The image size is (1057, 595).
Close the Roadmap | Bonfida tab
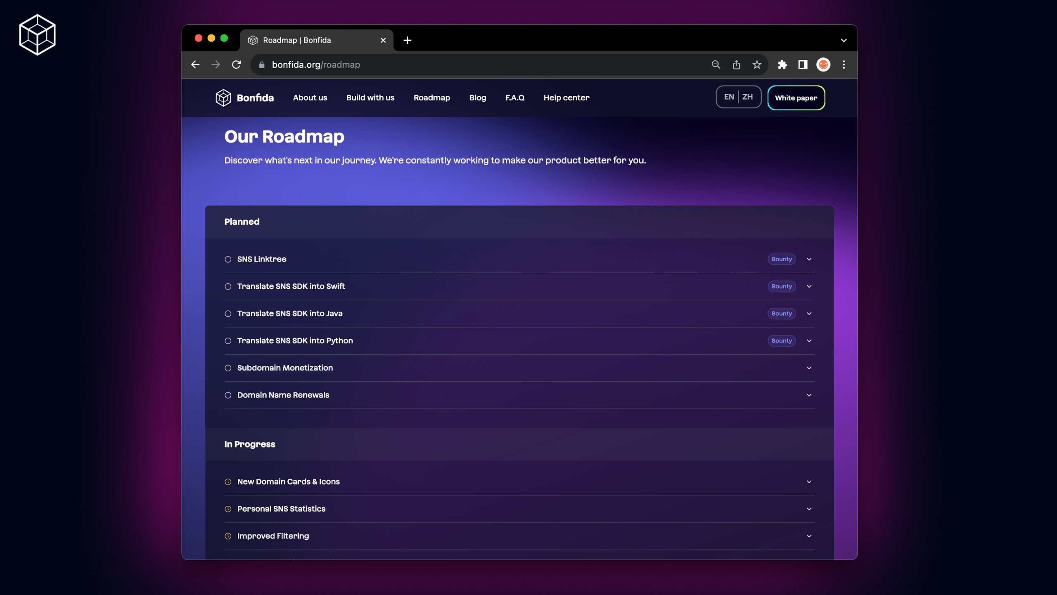coord(383,40)
